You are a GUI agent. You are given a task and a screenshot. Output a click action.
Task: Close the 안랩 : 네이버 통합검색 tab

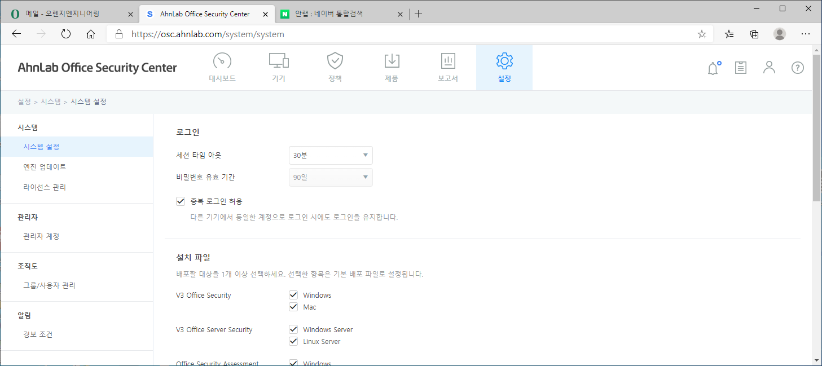click(x=401, y=14)
